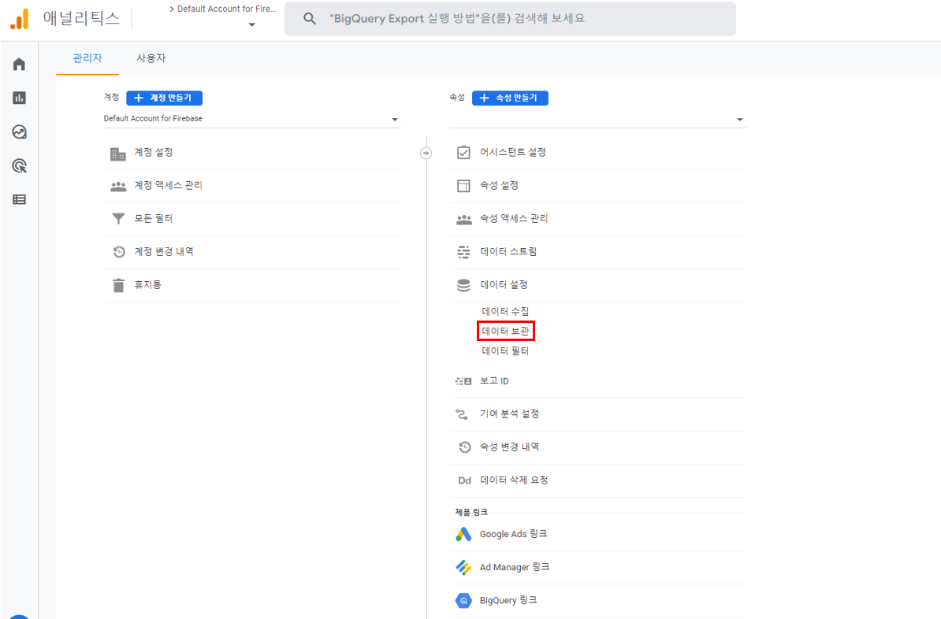Screen dimensions: 941x619
Task: Click the path icon beside 기여 분석 설정
Action: point(462,414)
